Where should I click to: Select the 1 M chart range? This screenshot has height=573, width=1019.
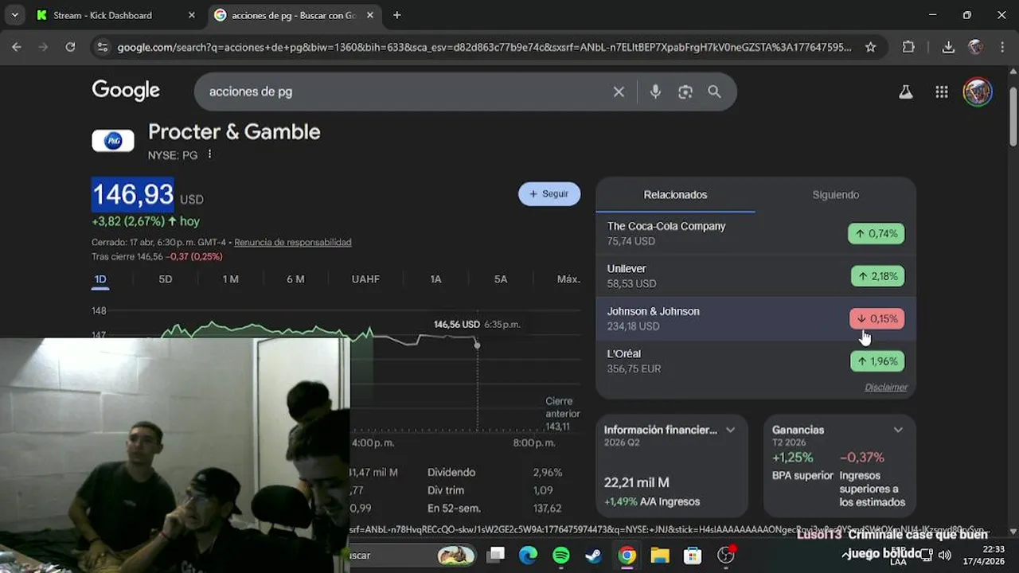click(x=230, y=279)
